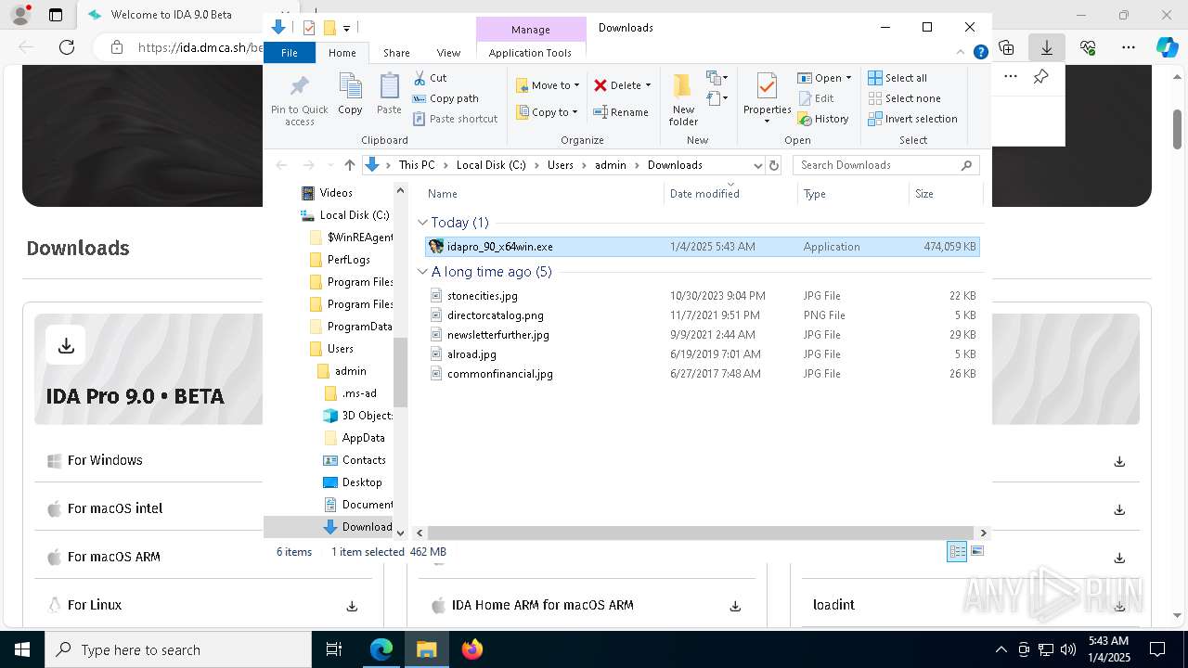Viewport: 1188px width, 668px height.
Task: Select Welcome to IDA 9.0 Beta tab
Action: click(x=172, y=15)
